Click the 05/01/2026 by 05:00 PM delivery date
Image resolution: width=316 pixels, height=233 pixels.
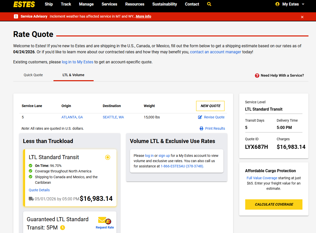click(57, 199)
